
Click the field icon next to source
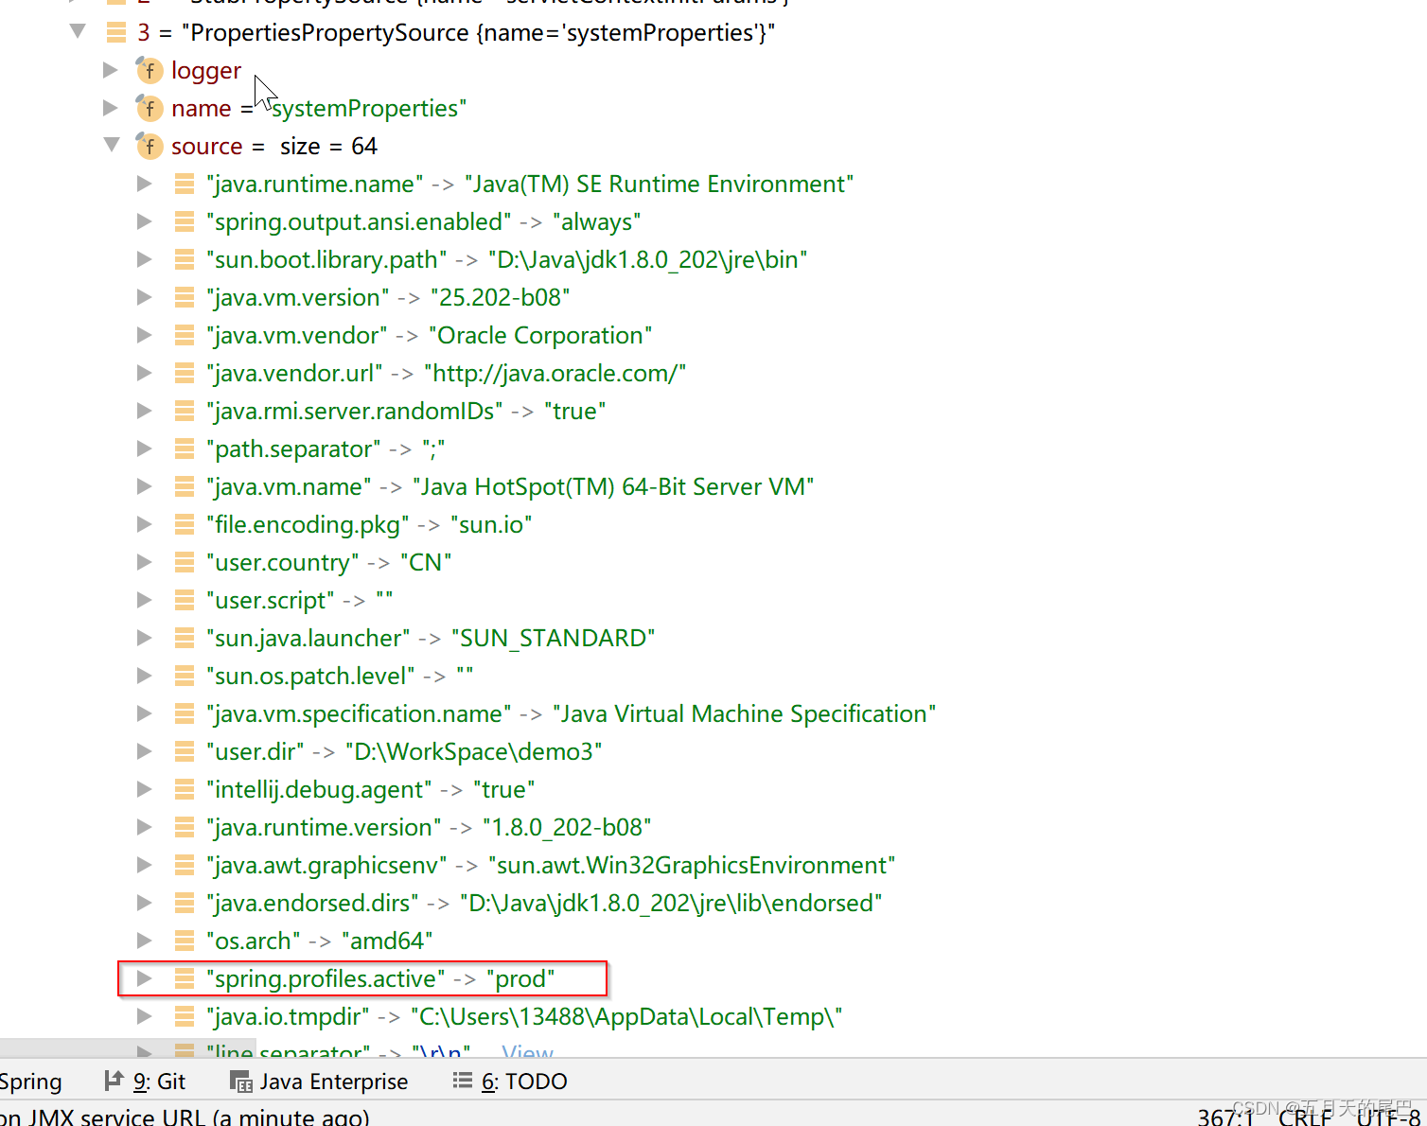pos(149,146)
